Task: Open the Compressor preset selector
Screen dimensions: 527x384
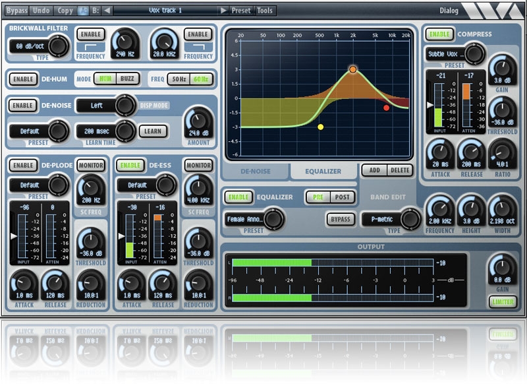Action: [454, 54]
